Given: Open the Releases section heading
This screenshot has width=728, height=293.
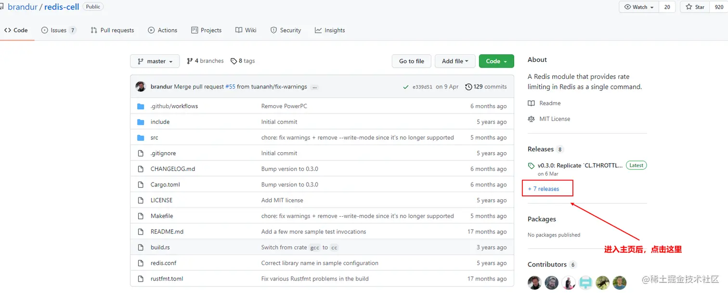Looking at the screenshot, I should [541, 149].
